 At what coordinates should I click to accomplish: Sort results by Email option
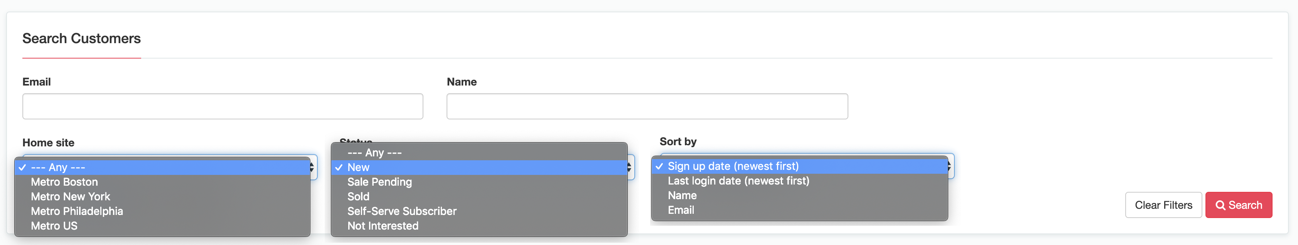[800, 210]
